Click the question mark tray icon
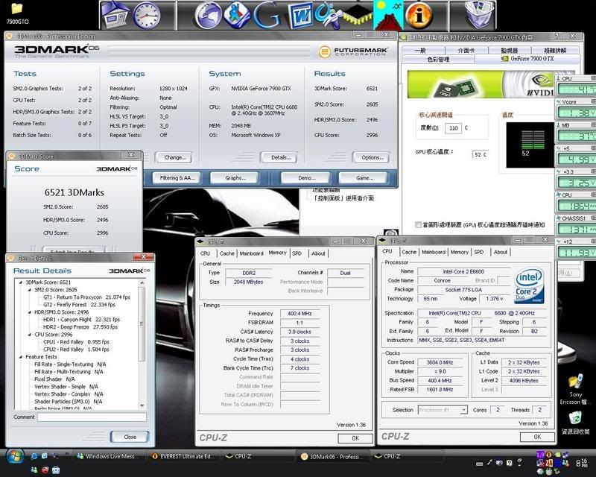The width and height of the screenshot is (596, 477). [x=509, y=463]
